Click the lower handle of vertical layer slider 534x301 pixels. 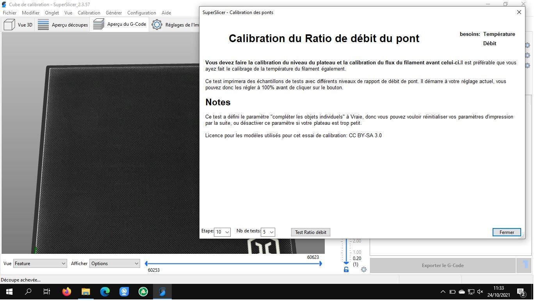(x=346, y=263)
